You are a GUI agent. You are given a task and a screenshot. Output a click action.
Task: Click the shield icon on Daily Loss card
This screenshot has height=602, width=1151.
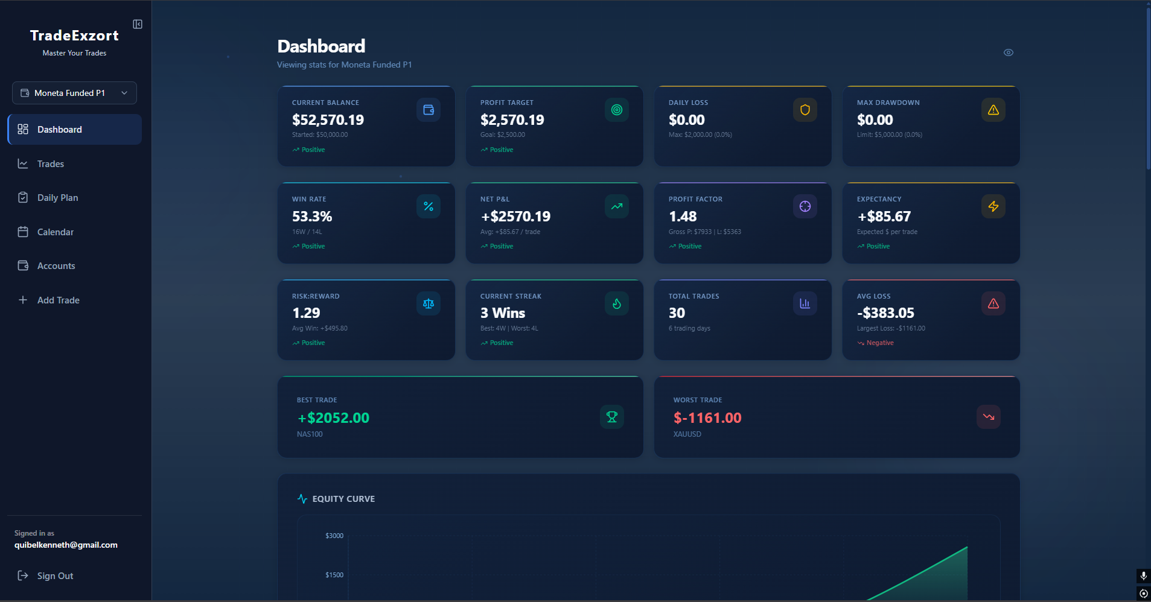point(805,110)
